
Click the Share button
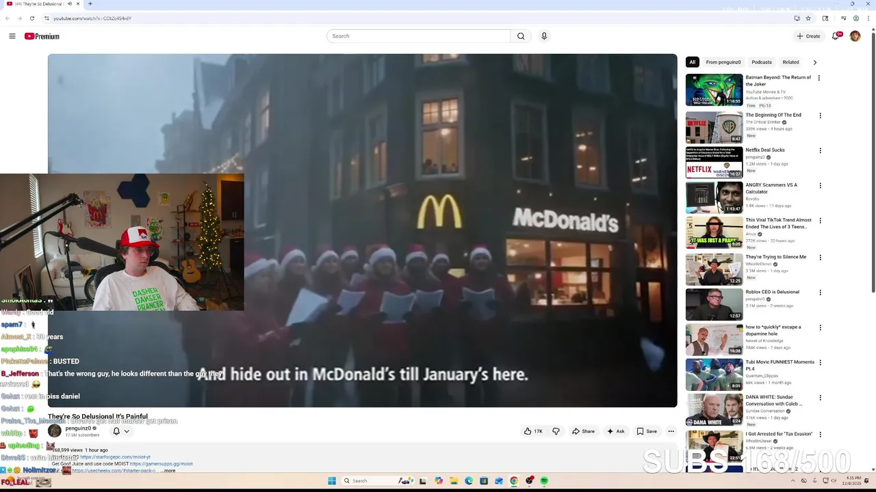coord(583,431)
